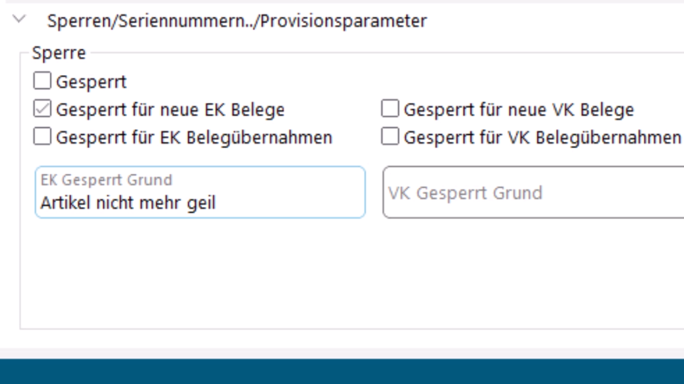
Task: Select the 'Gesperrt für EK Belegübernahmen' label text
Action: tap(194, 138)
